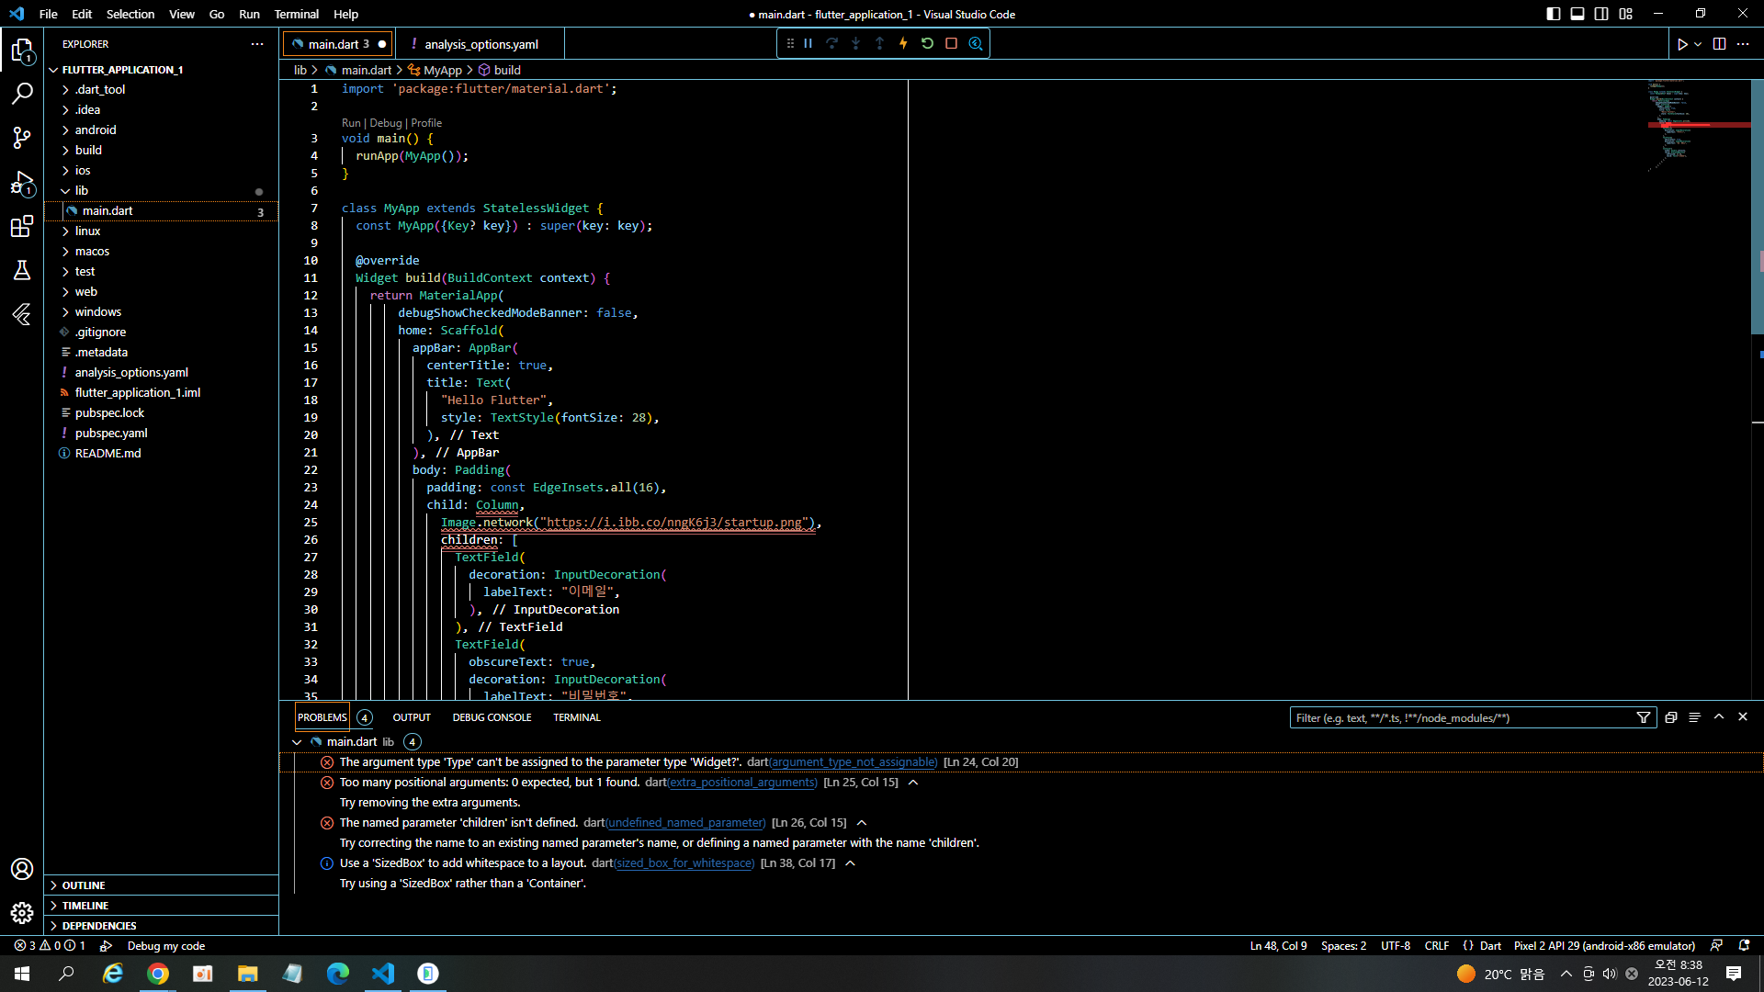Close the bottom panel
Screen dimensions: 1764x992
(x=1743, y=717)
